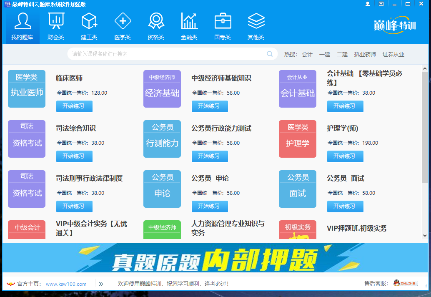
Task: Open the 中级会计 red tile
Action: (27, 229)
